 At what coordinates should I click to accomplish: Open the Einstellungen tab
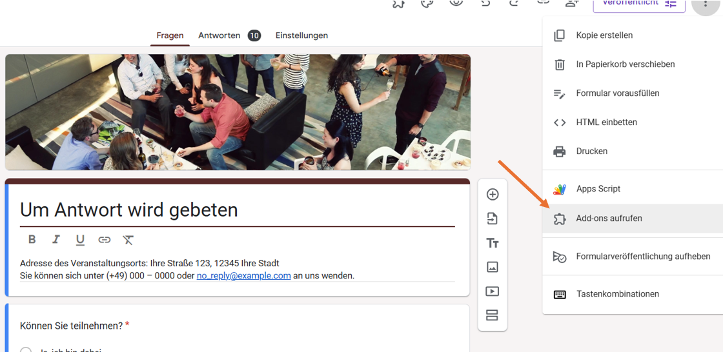[x=301, y=35]
